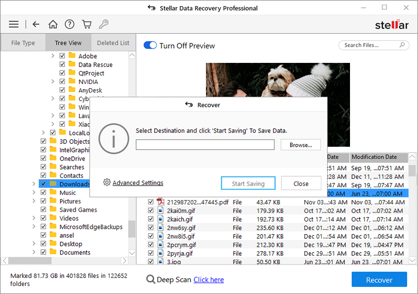Select the Contacts folder row
This screenshot has width=418, height=294.
71,175
